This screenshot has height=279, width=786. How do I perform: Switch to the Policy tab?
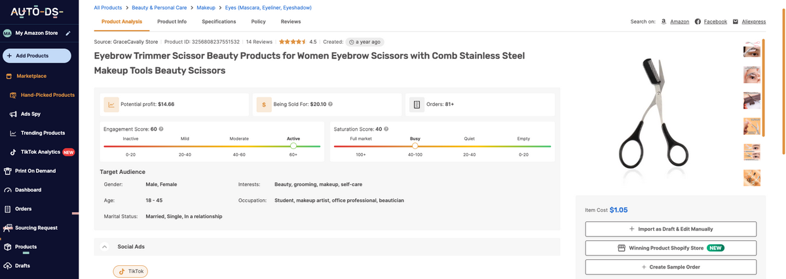point(258,22)
